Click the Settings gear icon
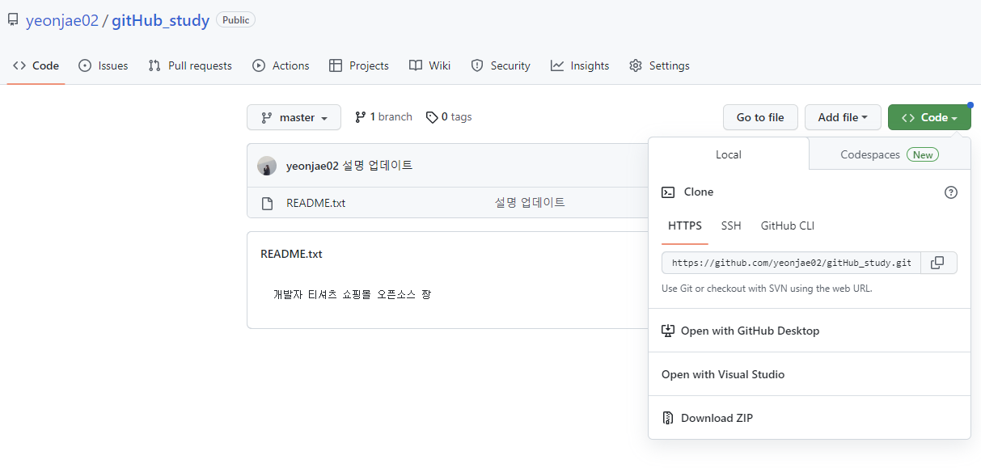 (x=636, y=65)
